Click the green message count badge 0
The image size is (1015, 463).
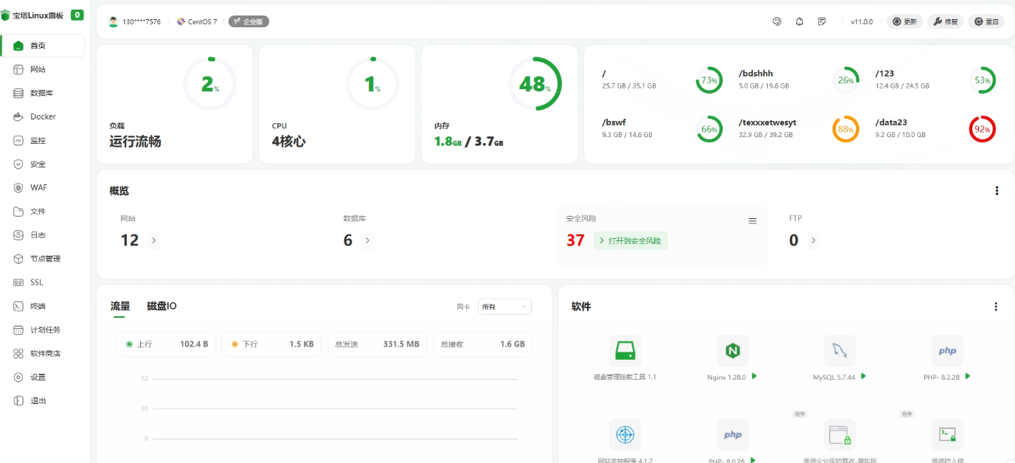pyautogui.click(x=77, y=15)
